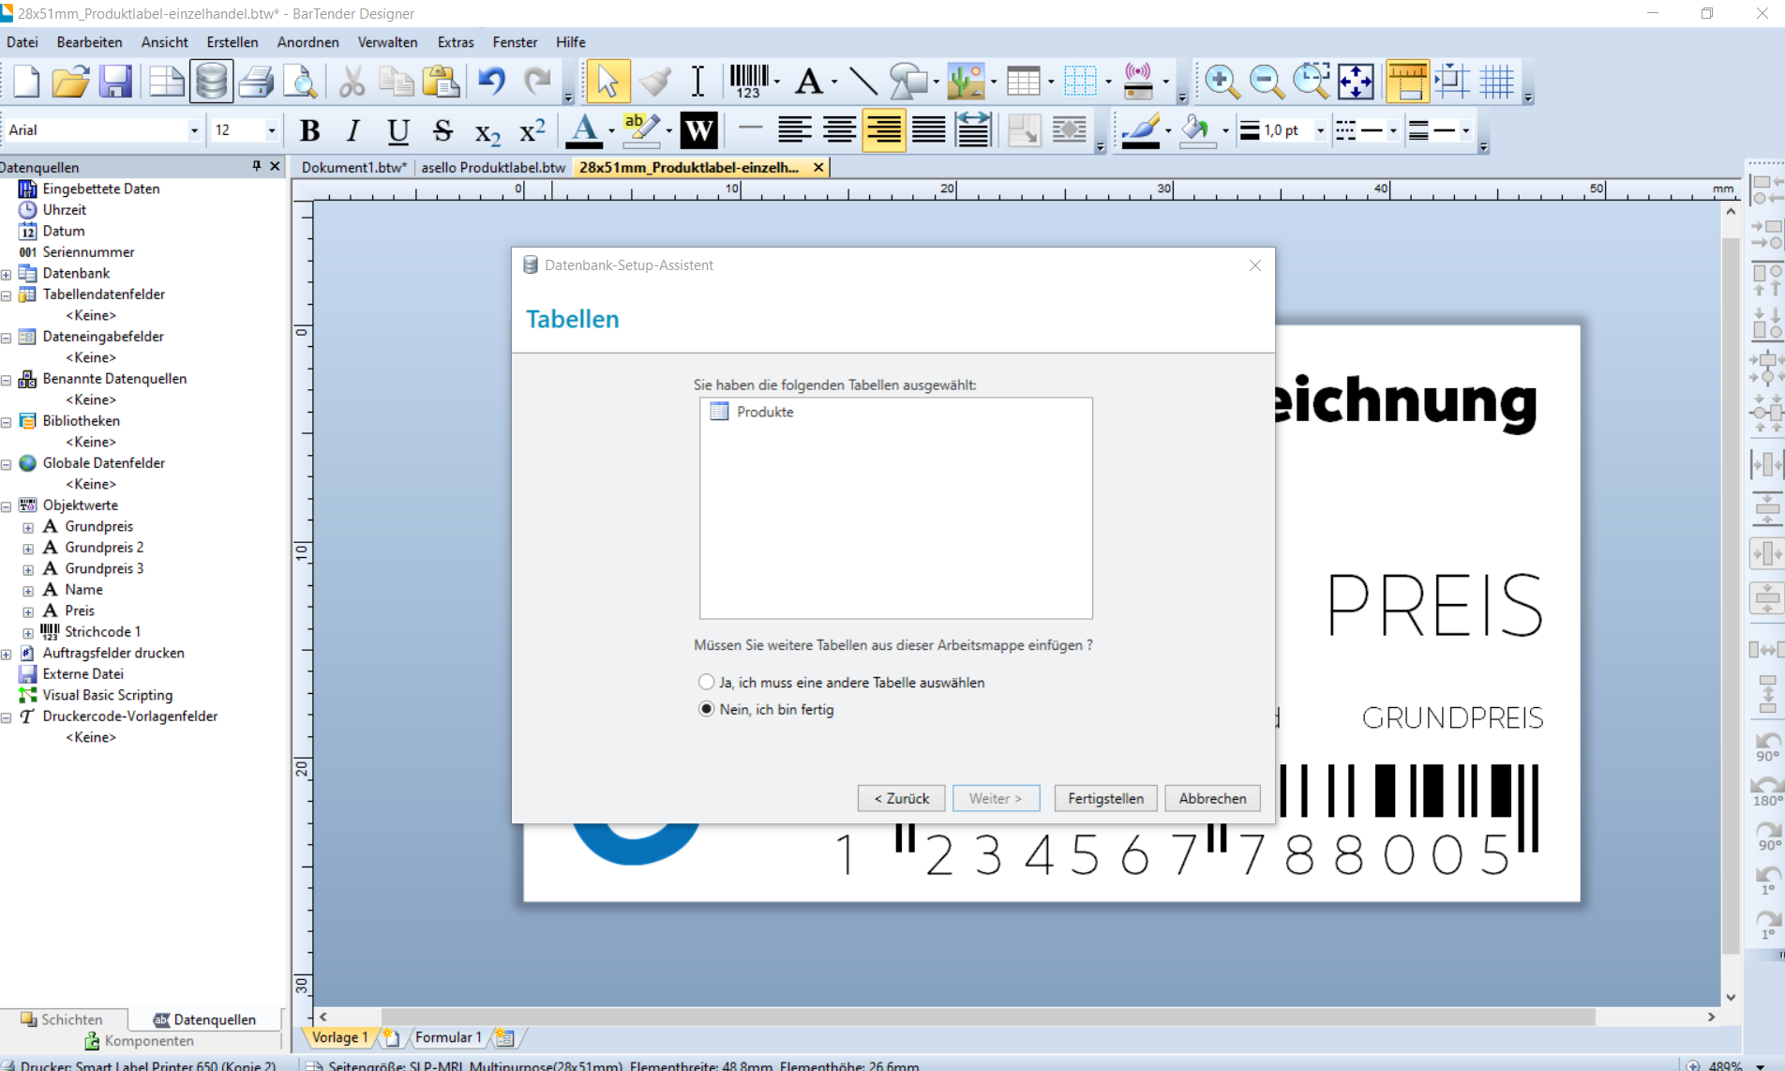Click the Zurück button
1785x1071 pixels.
pos(901,798)
